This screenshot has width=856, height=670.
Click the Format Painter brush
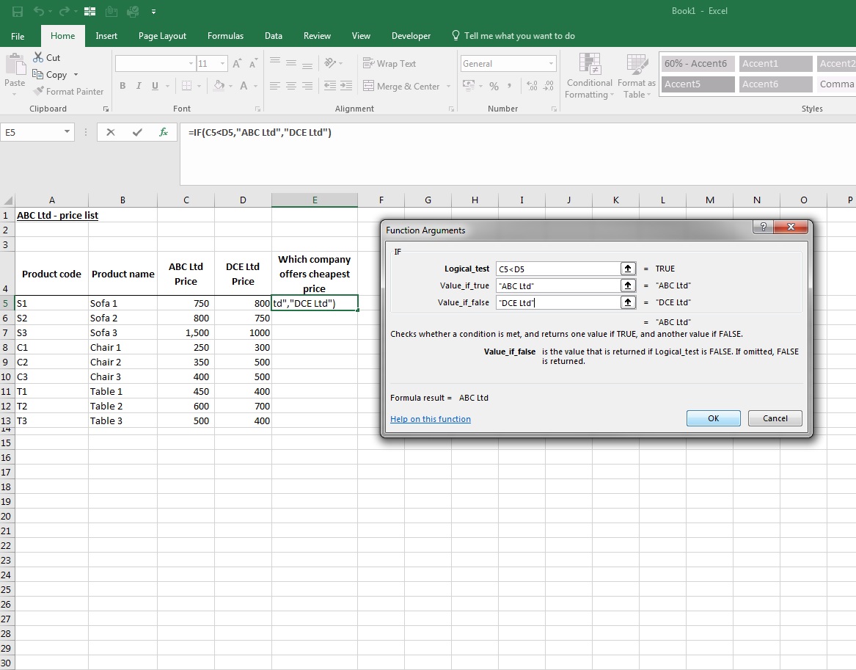point(38,91)
